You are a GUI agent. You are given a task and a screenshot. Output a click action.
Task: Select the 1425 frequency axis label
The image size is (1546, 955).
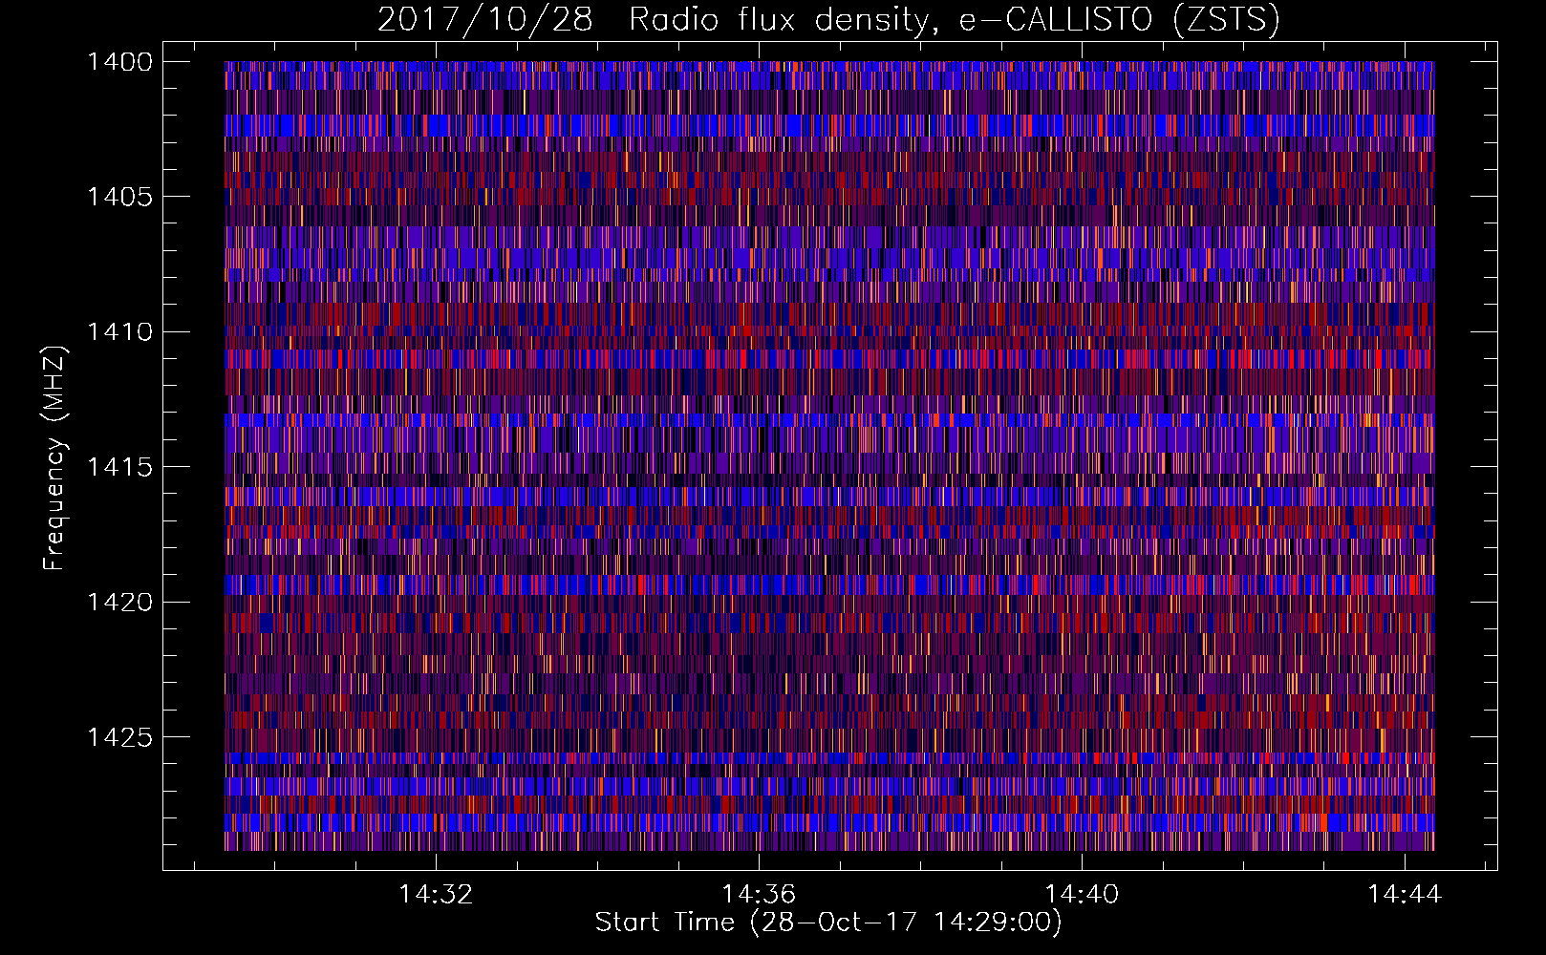119,737
